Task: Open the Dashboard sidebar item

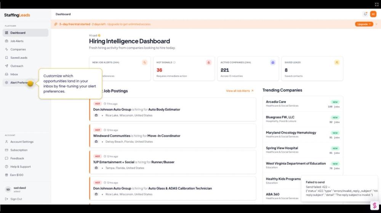Action: 25,33
